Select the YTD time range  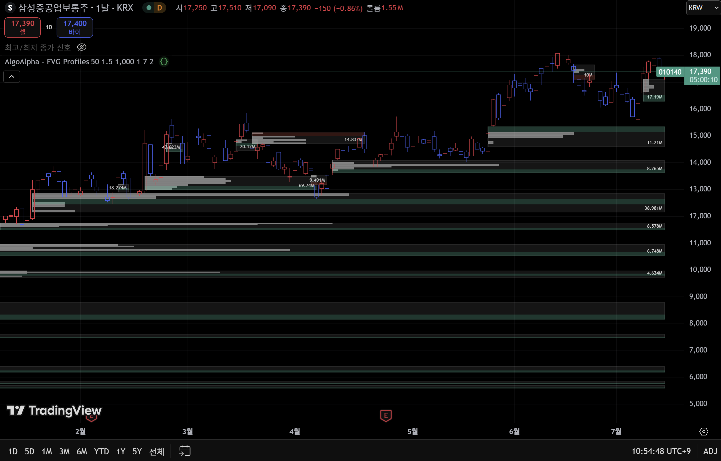pos(101,451)
